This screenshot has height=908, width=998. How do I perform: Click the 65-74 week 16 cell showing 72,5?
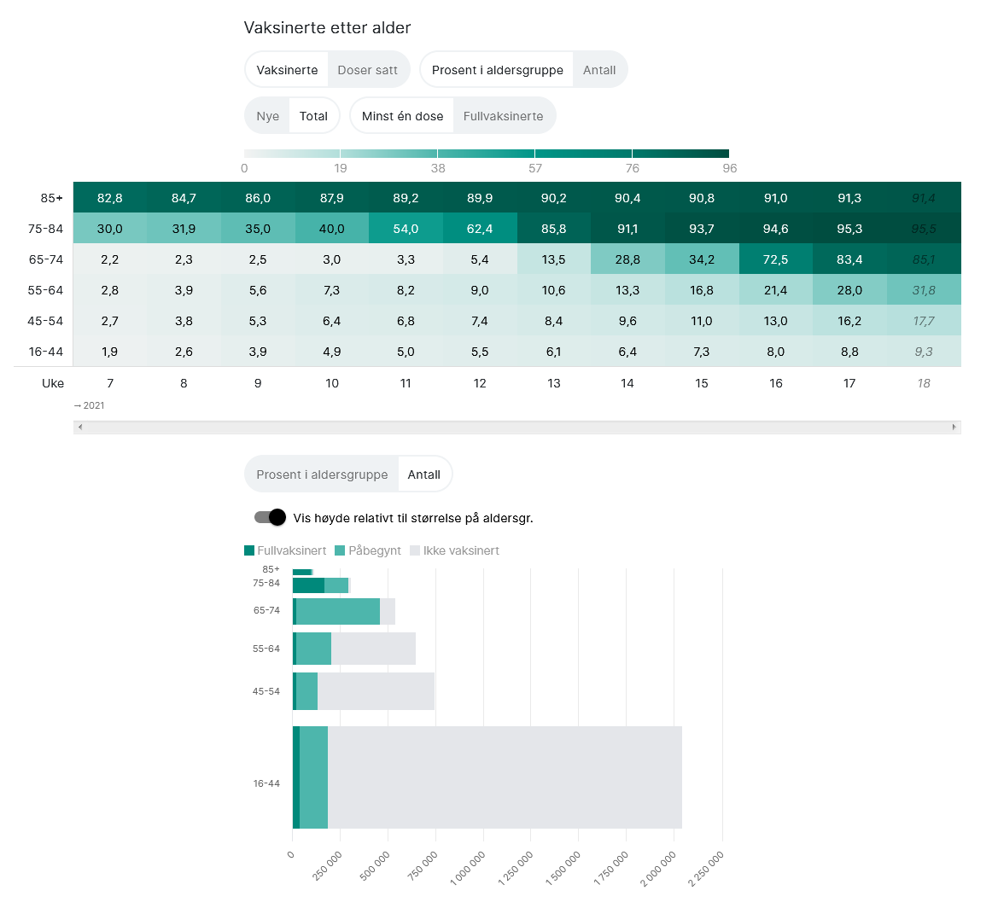pos(776,259)
